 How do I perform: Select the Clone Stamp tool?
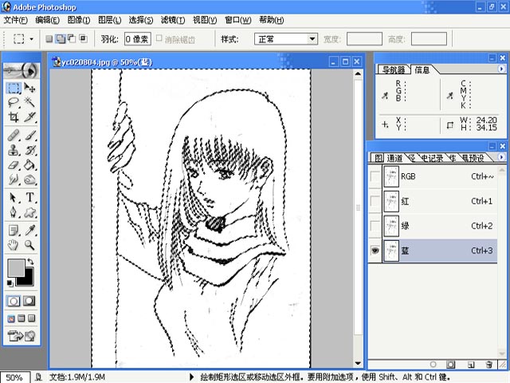[x=14, y=150]
